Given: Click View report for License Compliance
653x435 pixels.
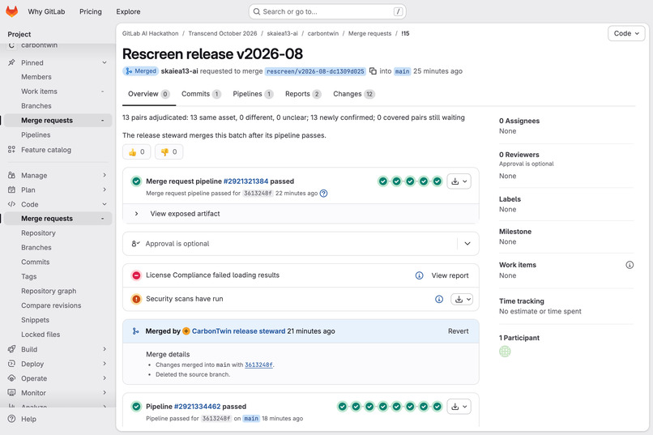Looking at the screenshot, I should point(450,275).
